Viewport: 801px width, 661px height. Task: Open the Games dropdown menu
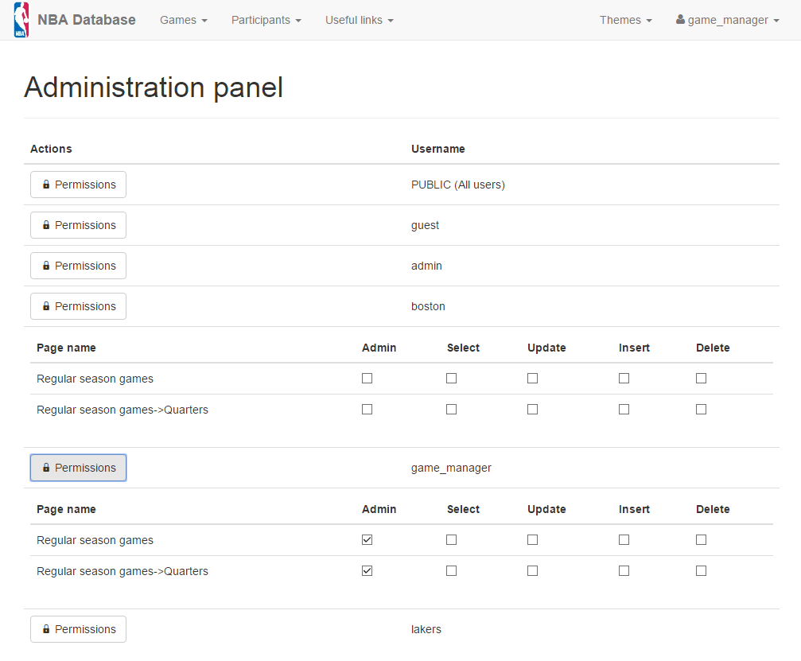tap(183, 20)
